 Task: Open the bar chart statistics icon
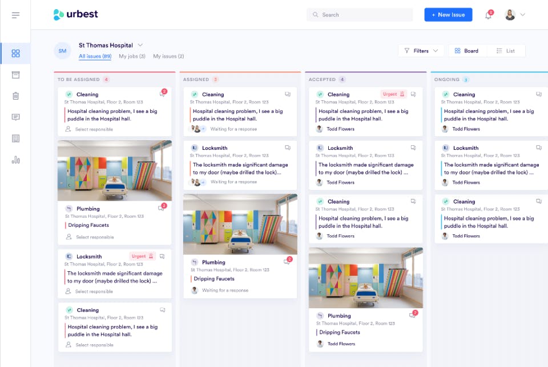[x=15, y=160]
